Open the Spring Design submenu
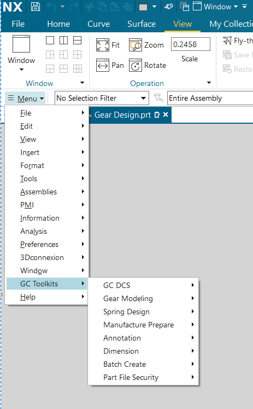 143,312
